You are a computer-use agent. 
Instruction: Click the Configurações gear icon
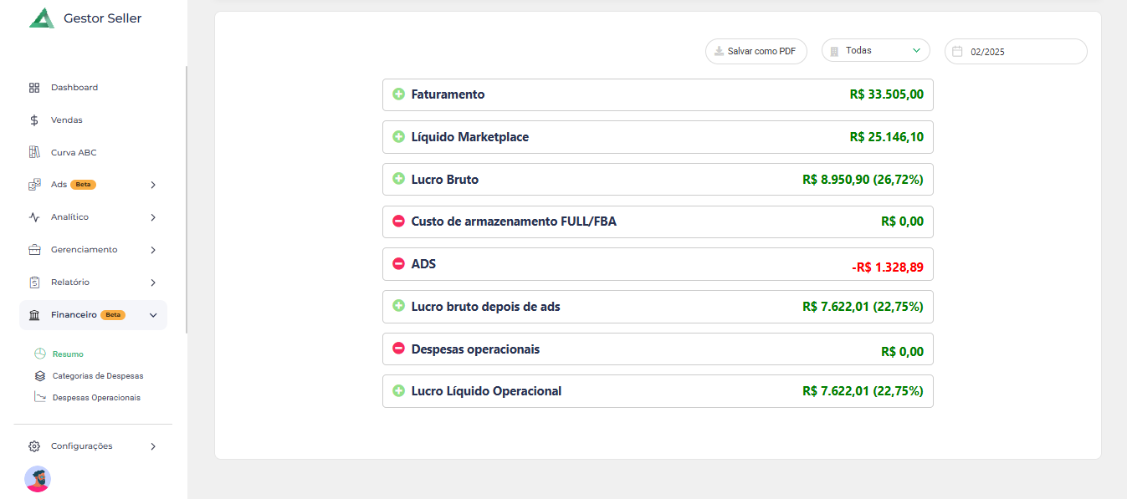[34, 446]
